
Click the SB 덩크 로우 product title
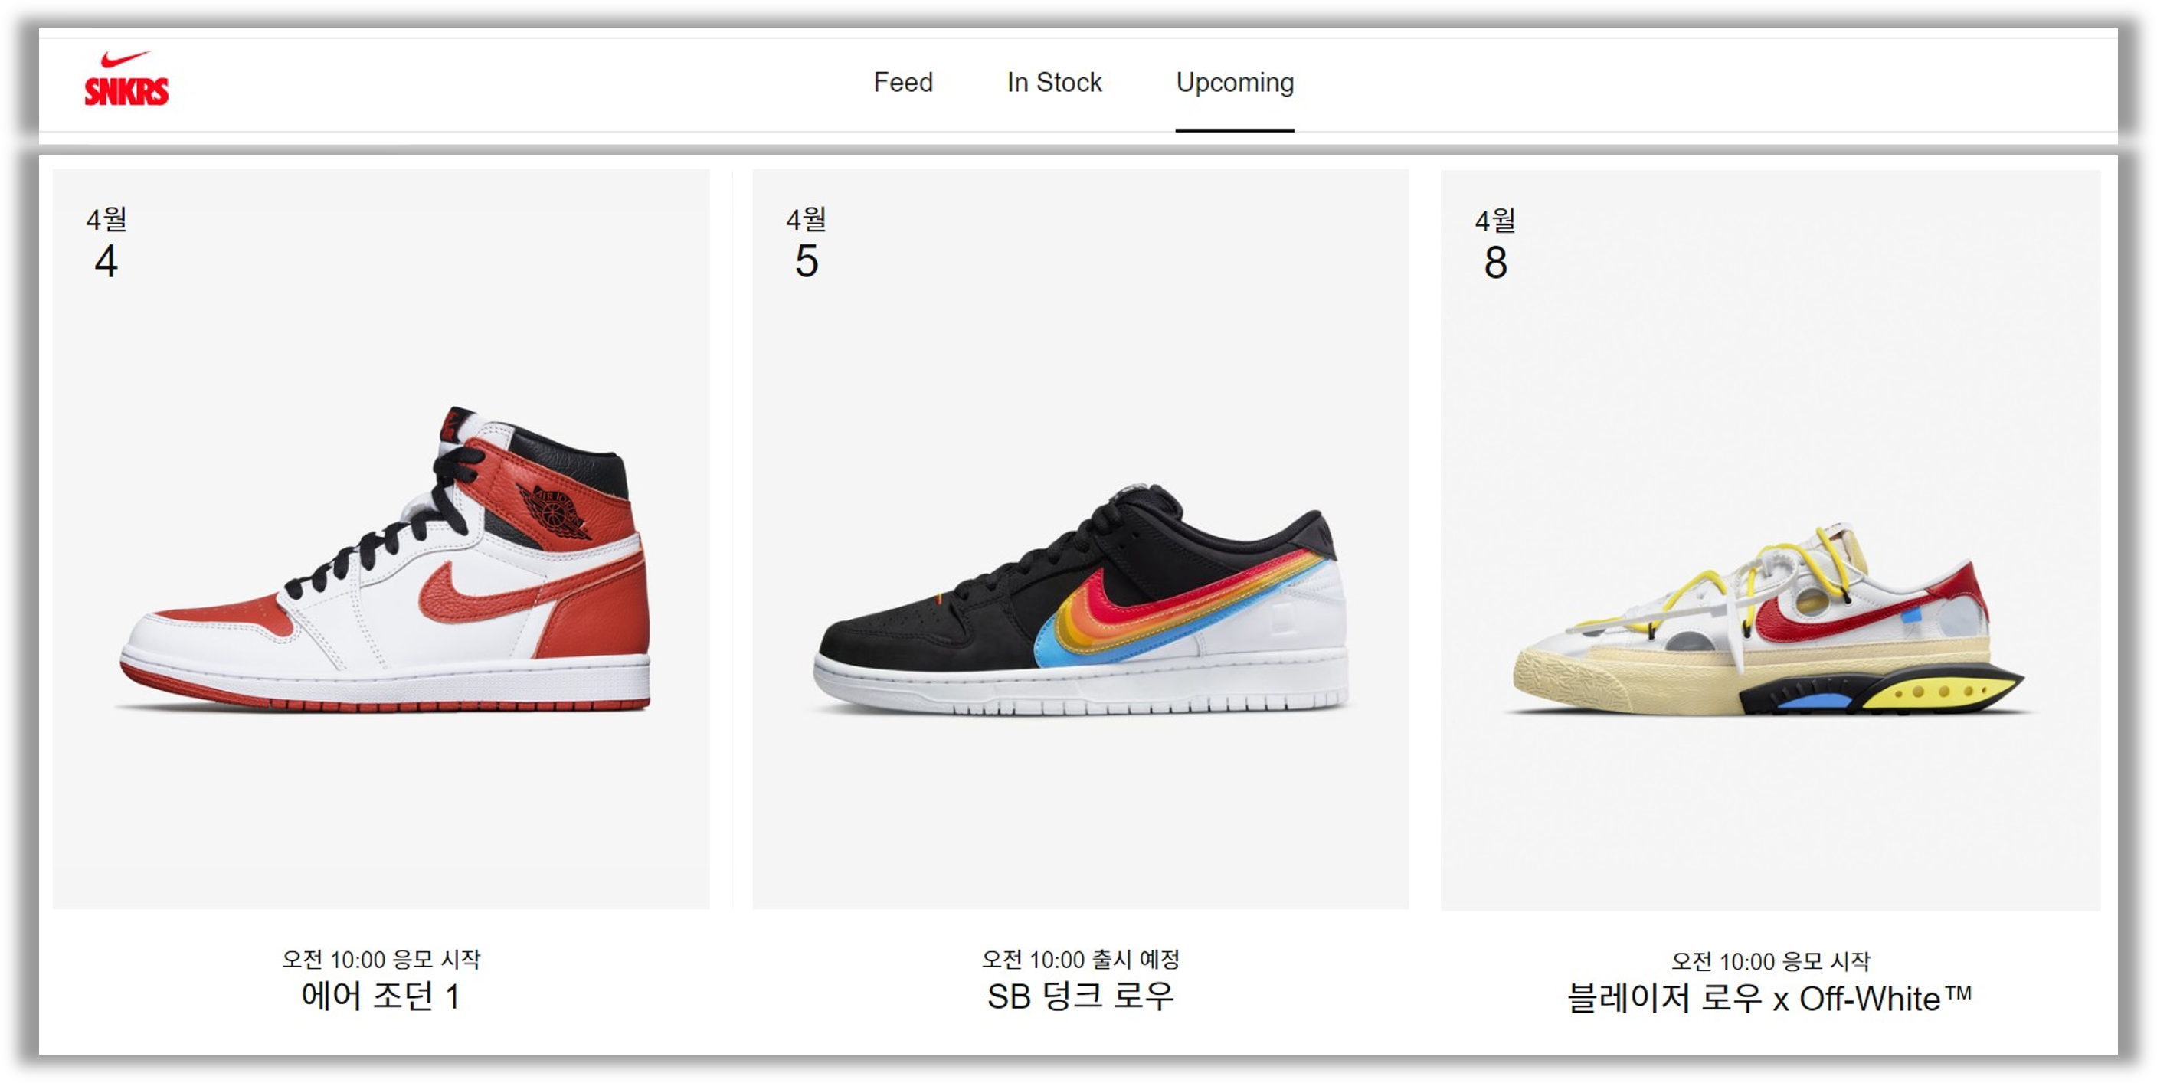coord(1081,996)
